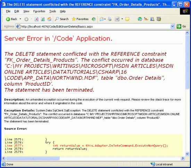Screen dimensions: 191x168
Task: Click the 'Server Error in '/Code' Application.' heading
Action: point(58,38)
